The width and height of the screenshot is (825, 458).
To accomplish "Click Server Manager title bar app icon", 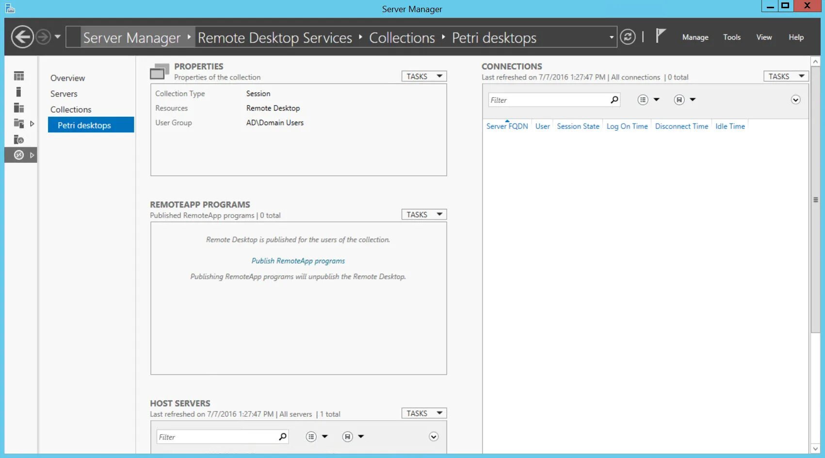I will pyautogui.click(x=10, y=8).
